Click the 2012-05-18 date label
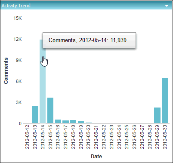The height and width of the screenshot is (163, 173). 73,137
